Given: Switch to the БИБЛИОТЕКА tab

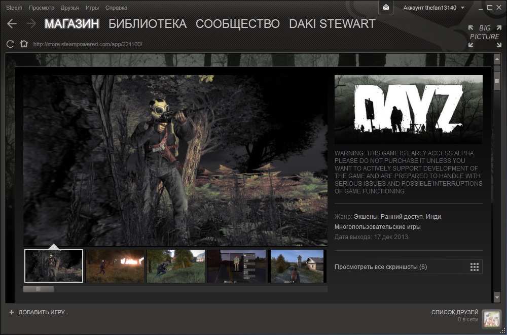Looking at the screenshot, I should (148, 24).
